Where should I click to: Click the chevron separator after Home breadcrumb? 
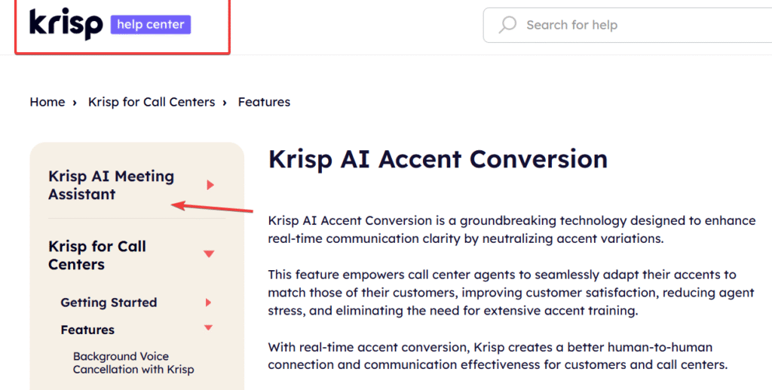click(x=75, y=103)
